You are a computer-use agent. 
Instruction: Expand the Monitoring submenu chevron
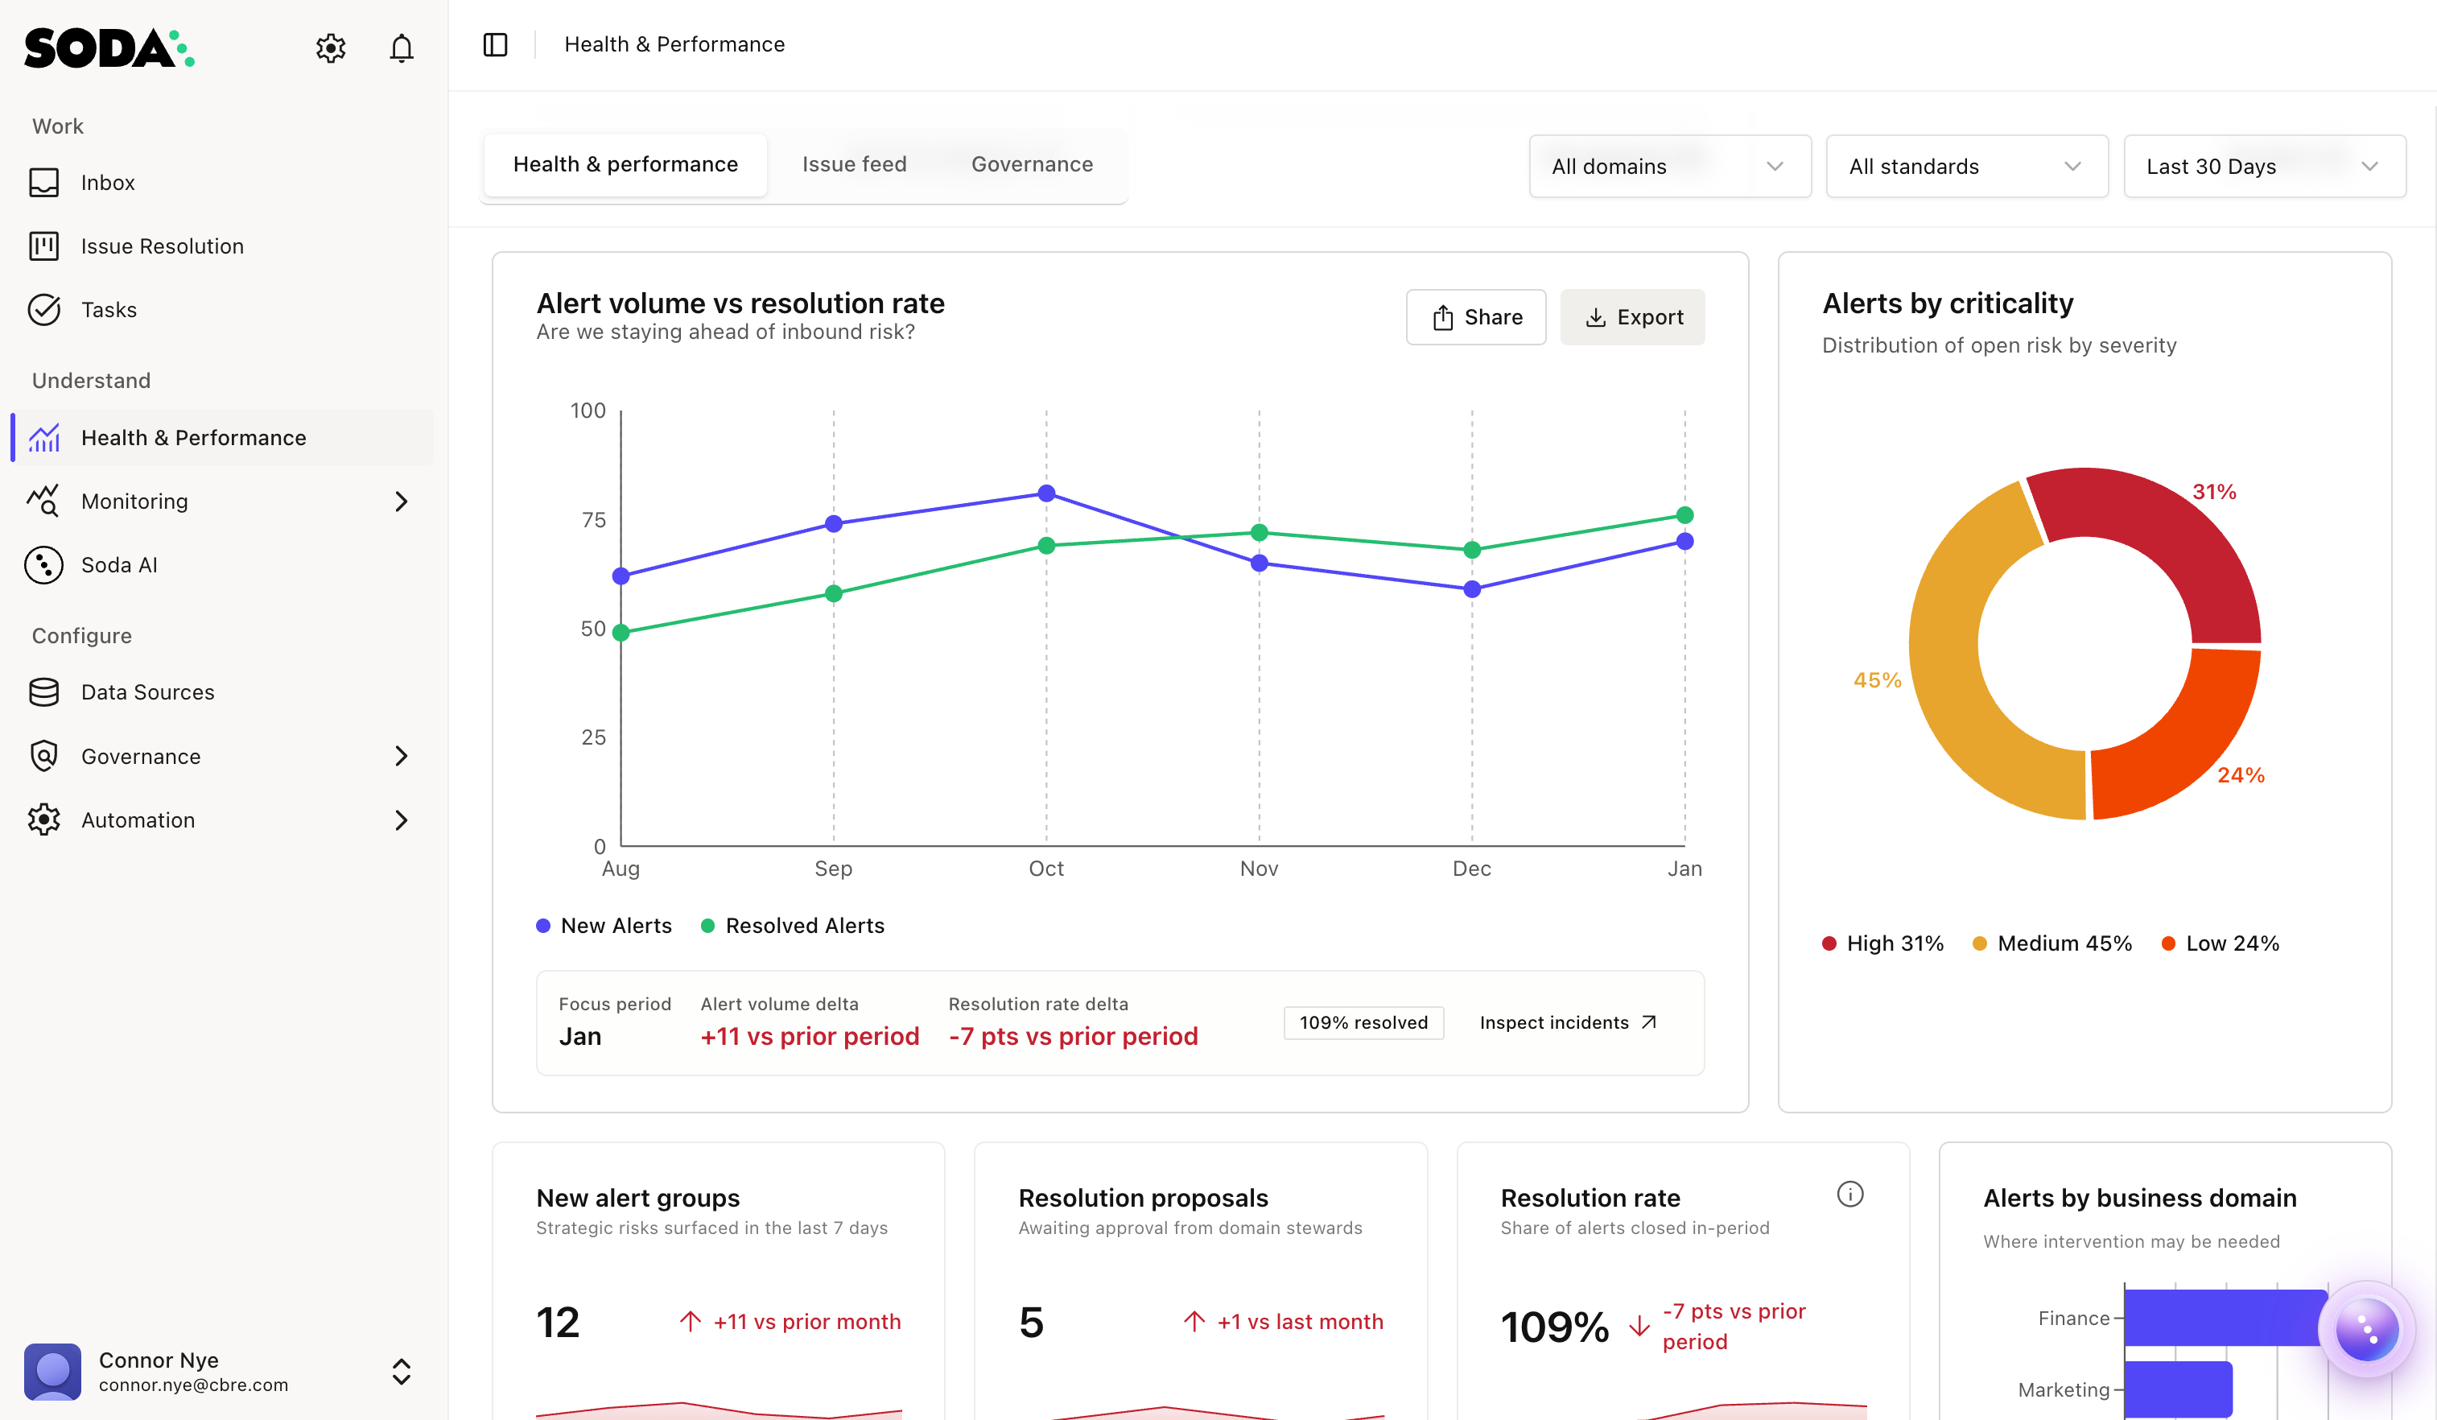point(402,501)
